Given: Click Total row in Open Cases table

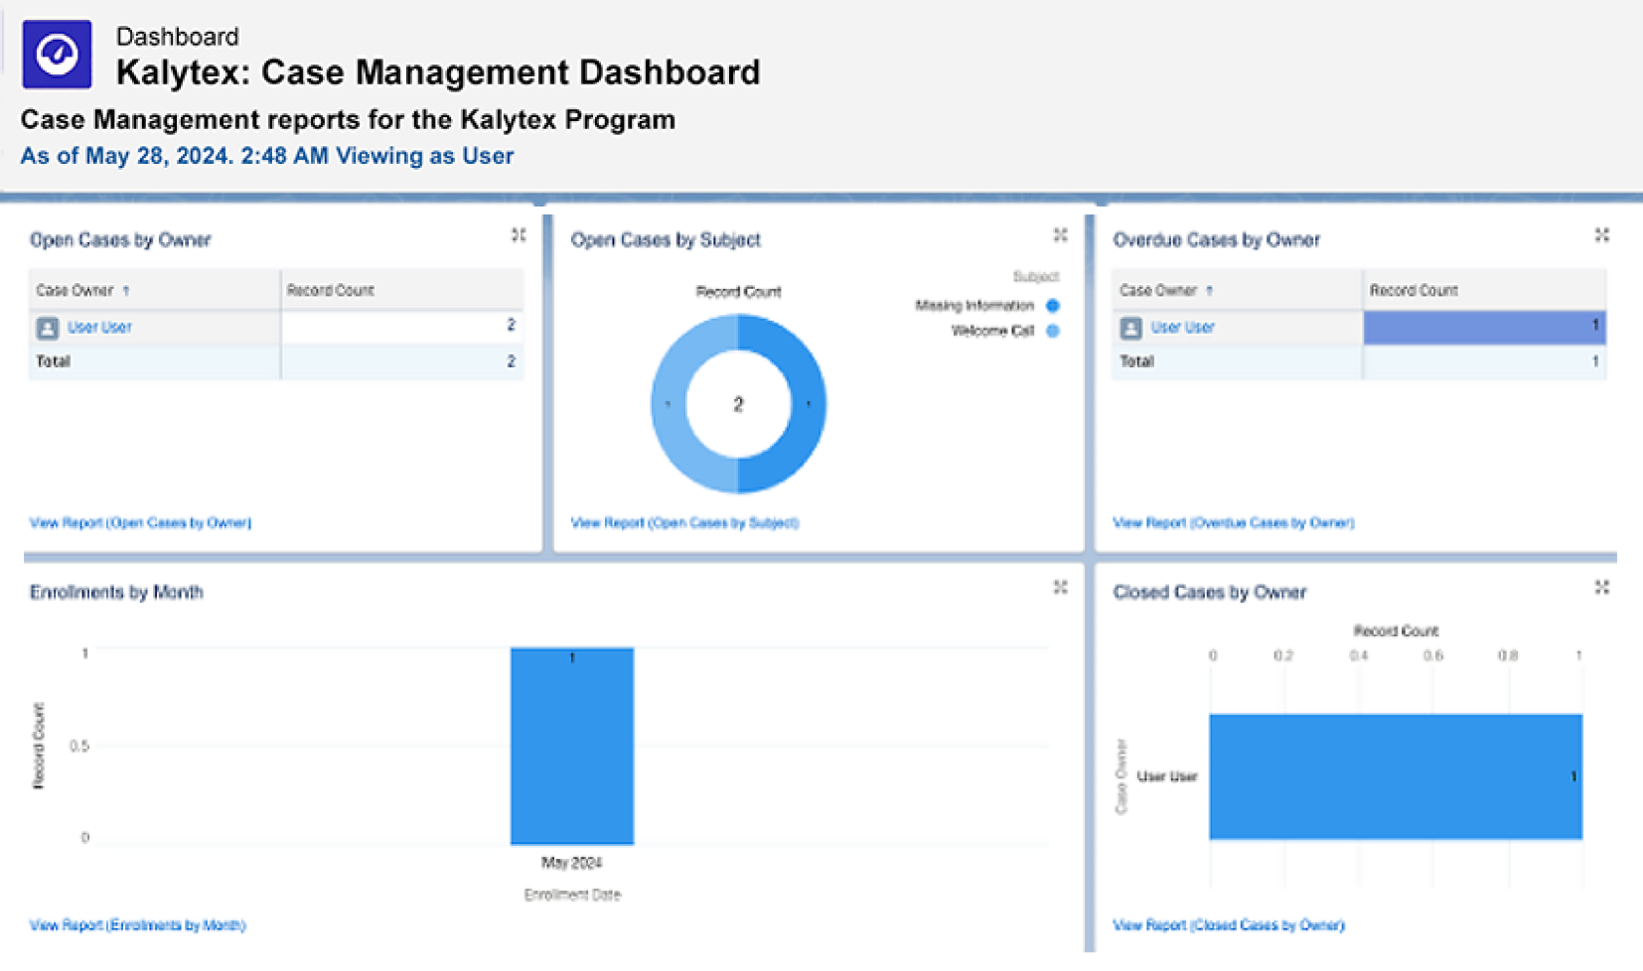Looking at the screenshot, I should [x=275, y=361].
